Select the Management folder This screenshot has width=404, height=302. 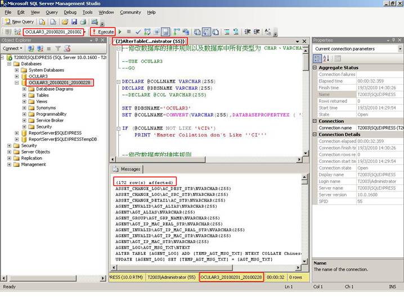33,164
